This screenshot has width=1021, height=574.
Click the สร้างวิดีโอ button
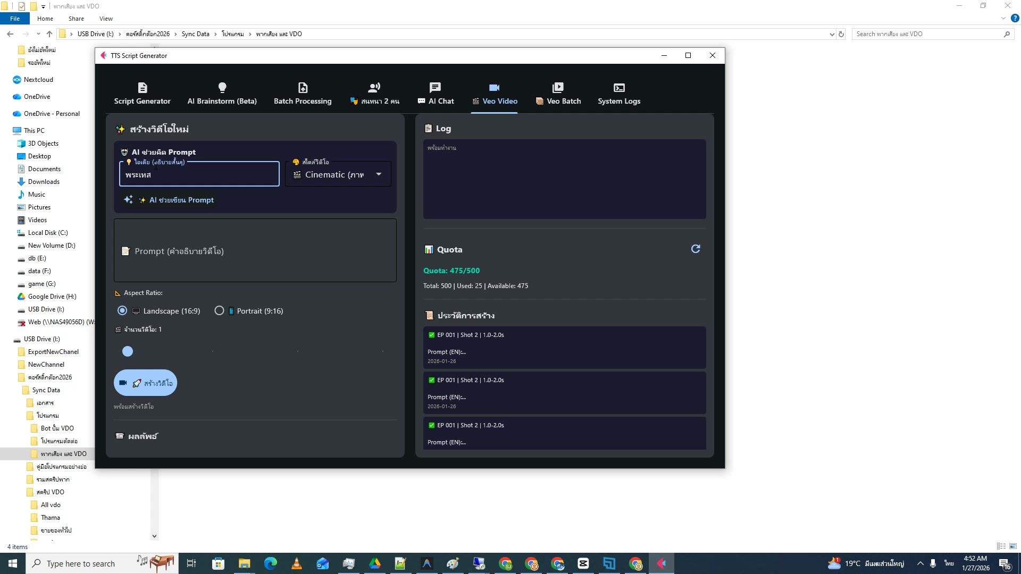[146, 383]
